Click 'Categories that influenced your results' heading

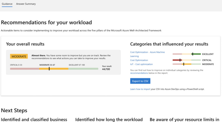(169, 44)
